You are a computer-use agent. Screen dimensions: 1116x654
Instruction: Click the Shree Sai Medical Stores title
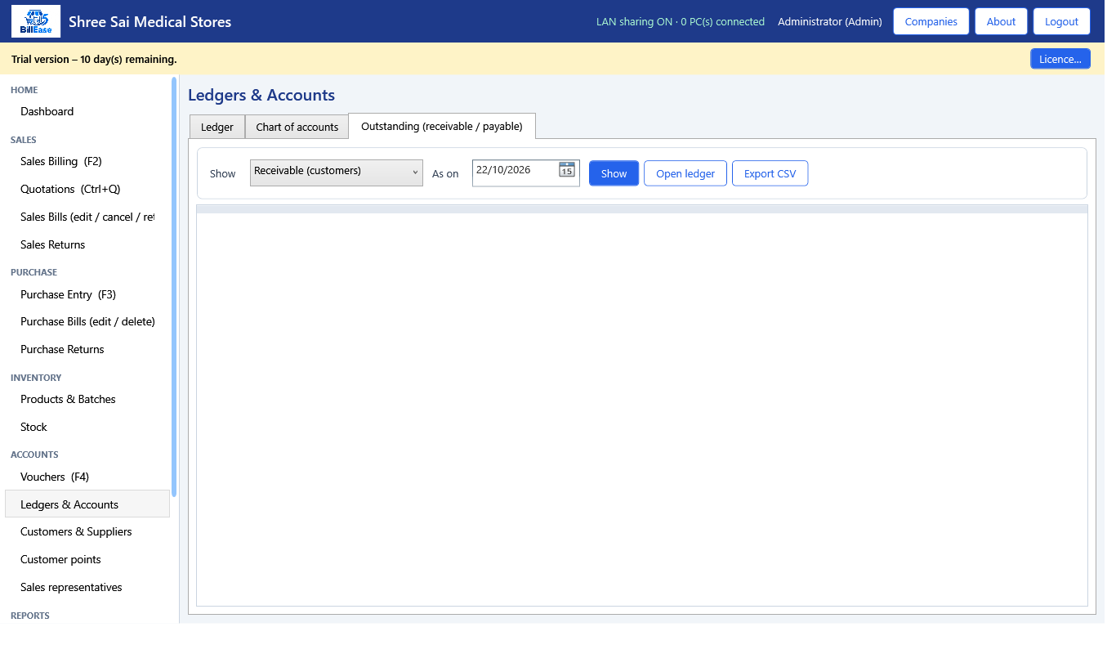point(150,22)
